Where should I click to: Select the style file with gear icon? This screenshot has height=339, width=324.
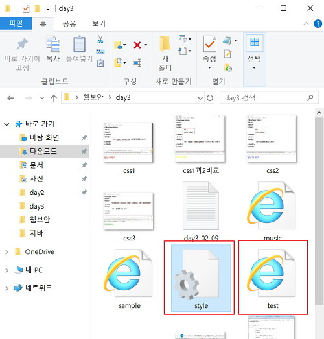pyautogui.click(x=201, y=279)
